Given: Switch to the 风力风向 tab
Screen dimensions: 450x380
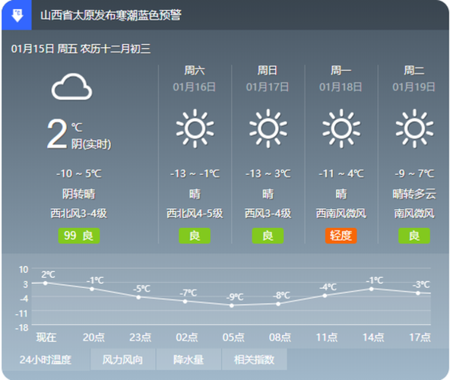Looking at the screenshot, I should (x=123, y=359).
